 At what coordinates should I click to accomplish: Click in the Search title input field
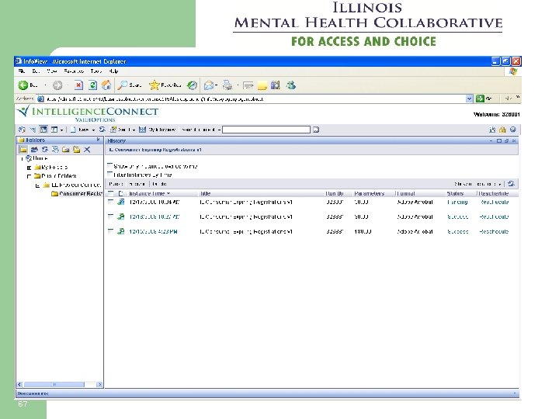coord(266,130)
